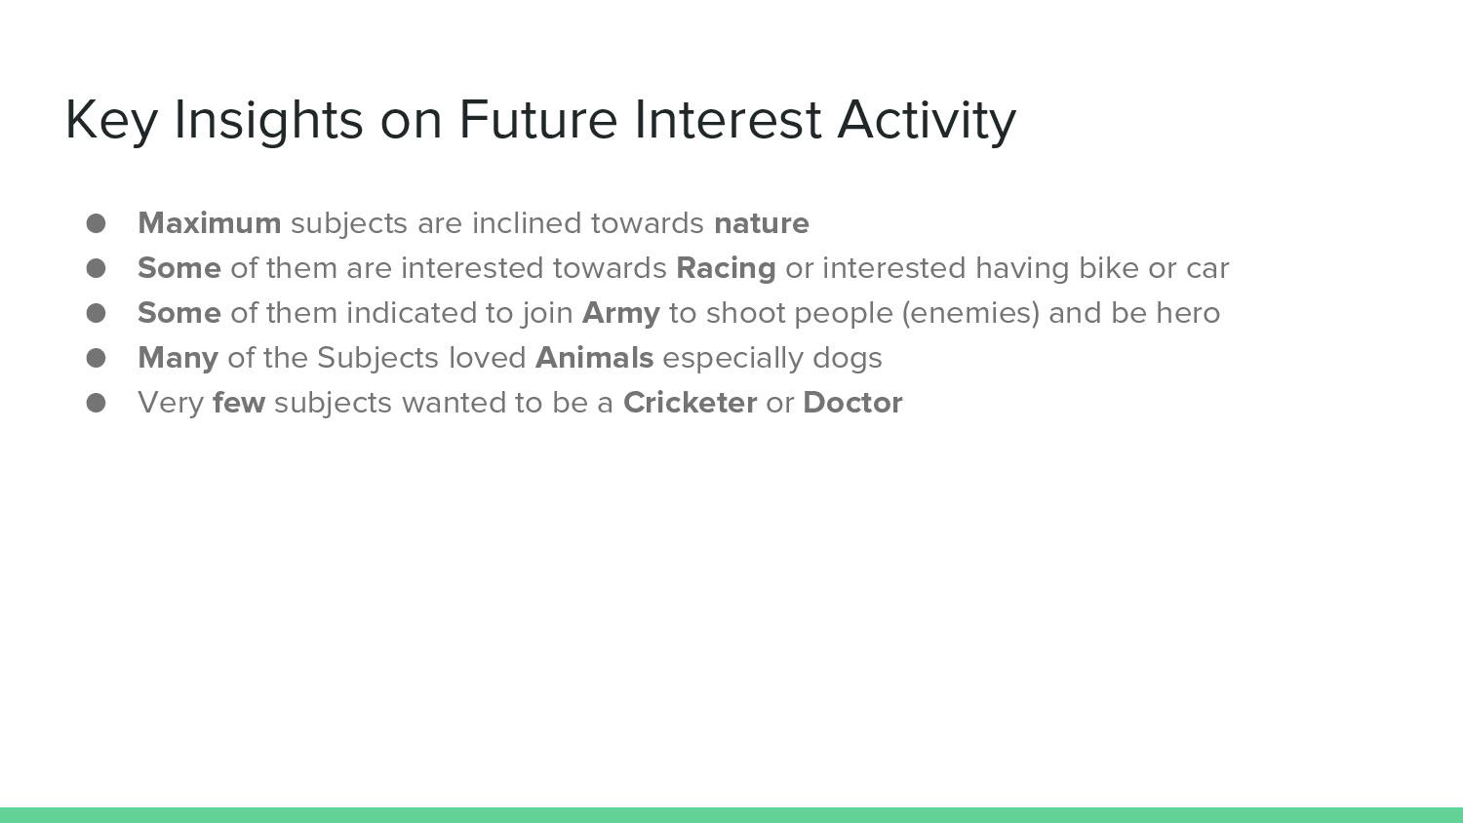The width and height of the screenshot is (1463, 823).
Task: Click the bold word 'Cricketer'
Action: 690,403
